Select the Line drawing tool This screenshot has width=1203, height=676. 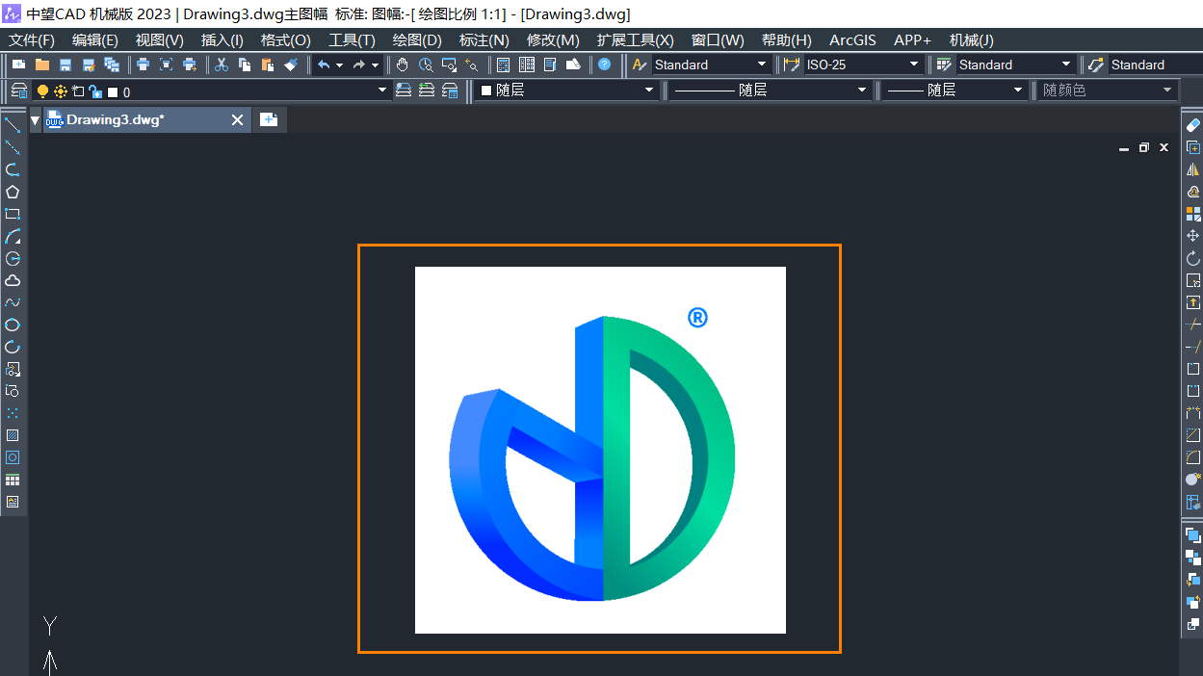(x=13, y=125)
